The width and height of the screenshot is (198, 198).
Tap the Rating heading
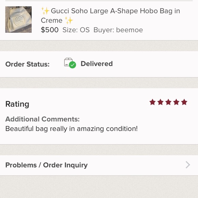[17, 104]
